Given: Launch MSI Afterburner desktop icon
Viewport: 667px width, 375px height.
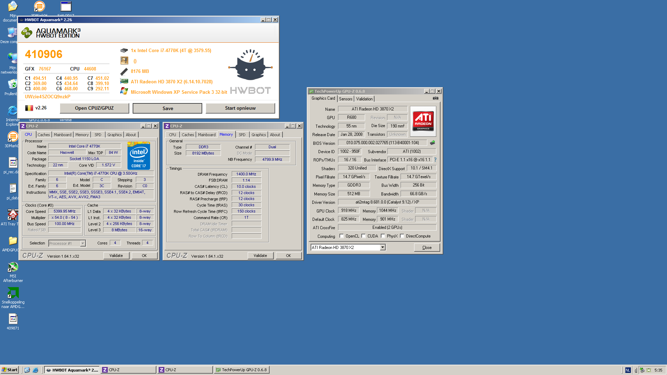Looking at the screenshot, I should tap(13, 267).
